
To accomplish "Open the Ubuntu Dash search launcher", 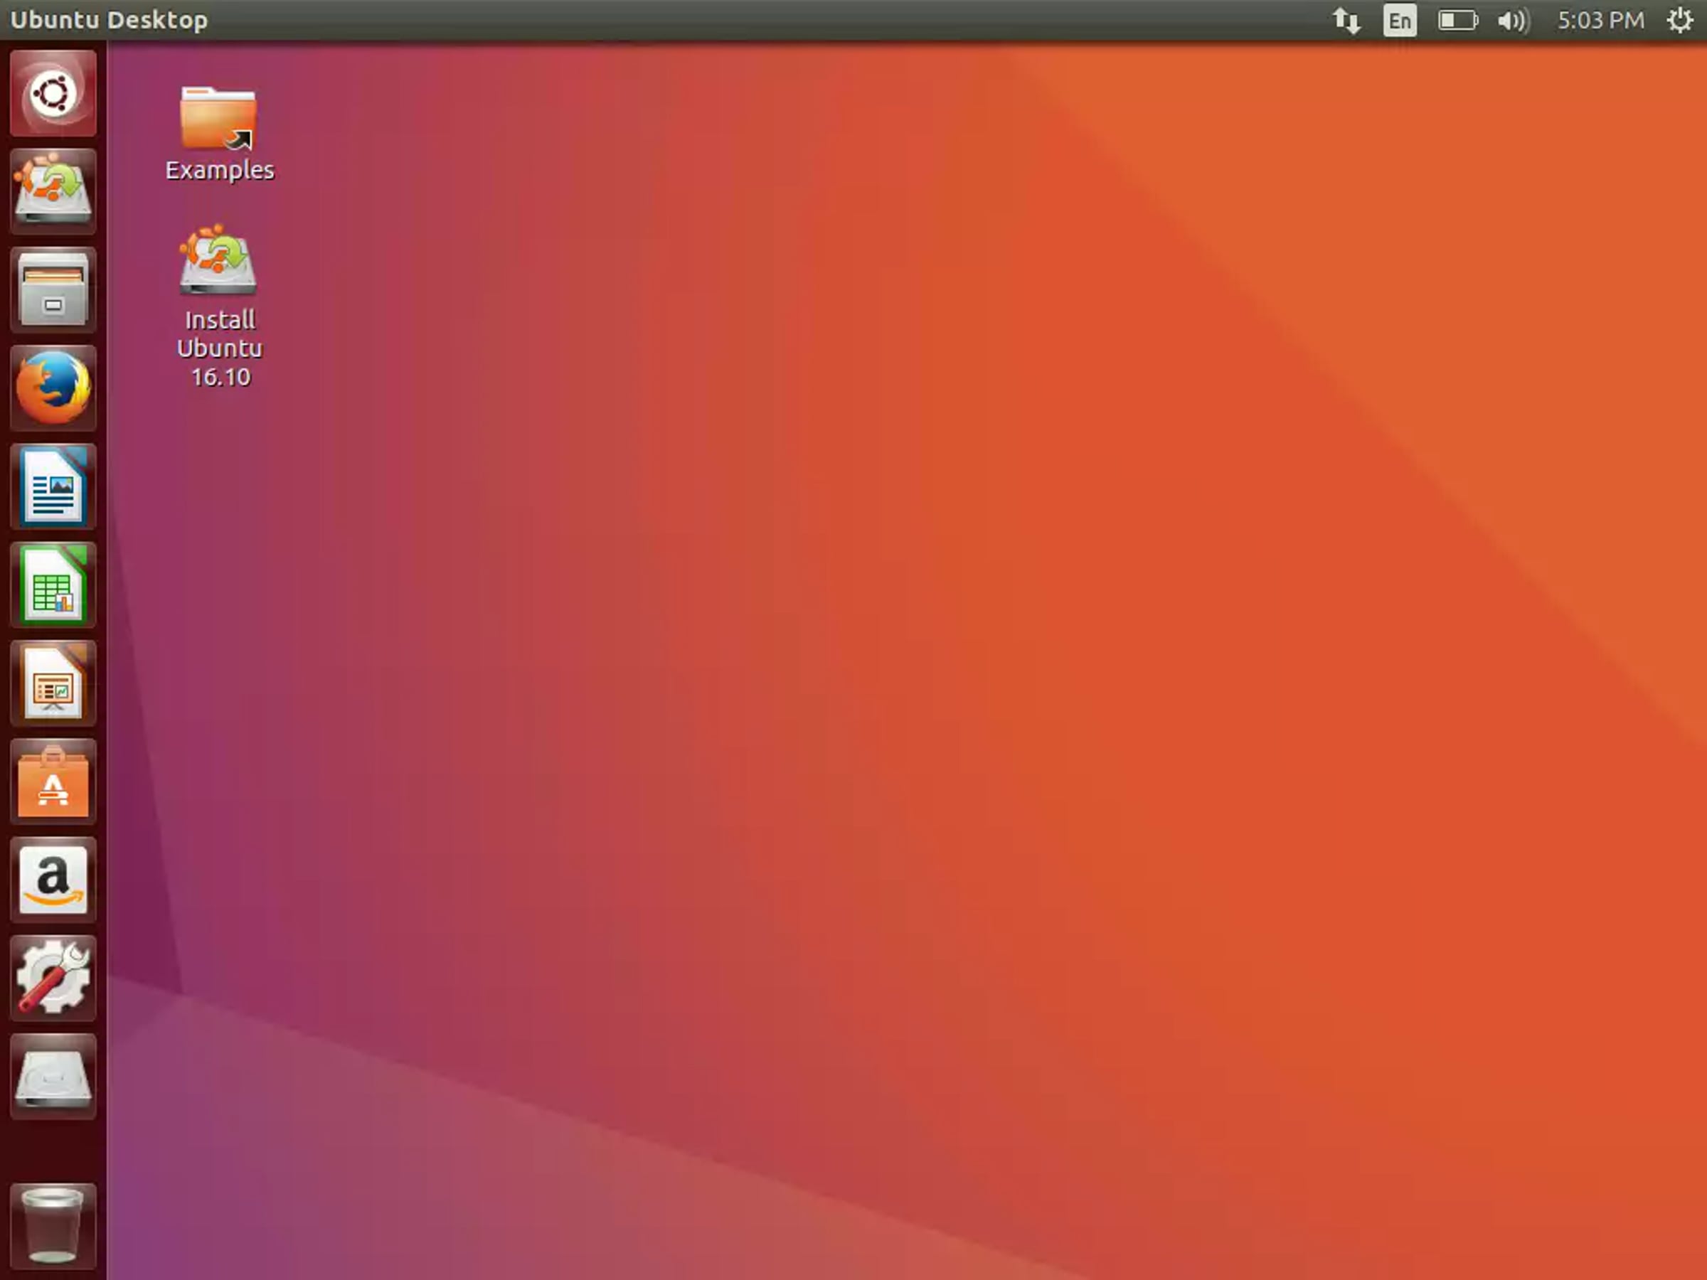I will [53, 94].
